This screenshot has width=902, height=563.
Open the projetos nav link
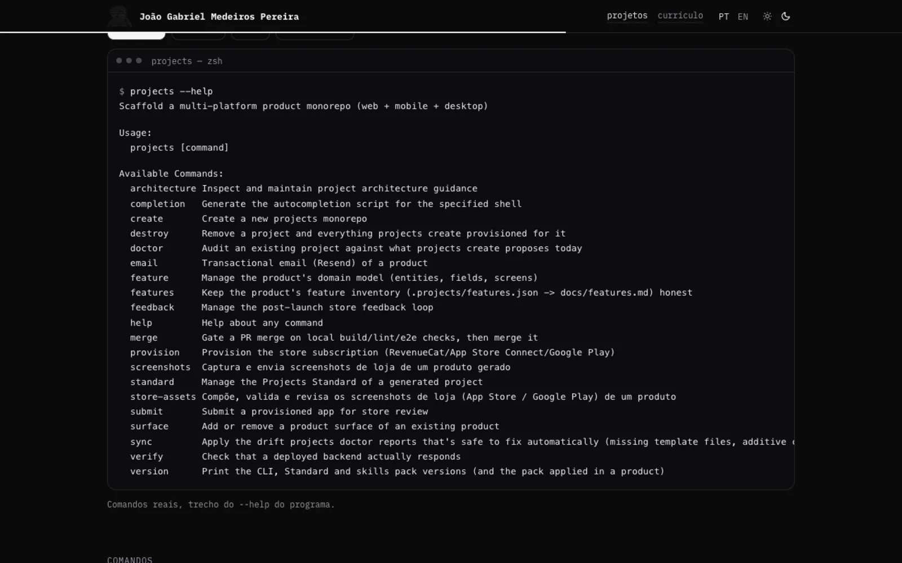click(627, 16)
